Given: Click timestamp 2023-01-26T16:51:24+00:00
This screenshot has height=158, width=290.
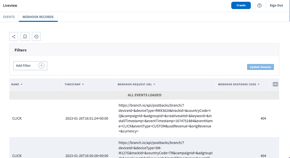Looking at the screenshot, I should [x=87, y=118].
